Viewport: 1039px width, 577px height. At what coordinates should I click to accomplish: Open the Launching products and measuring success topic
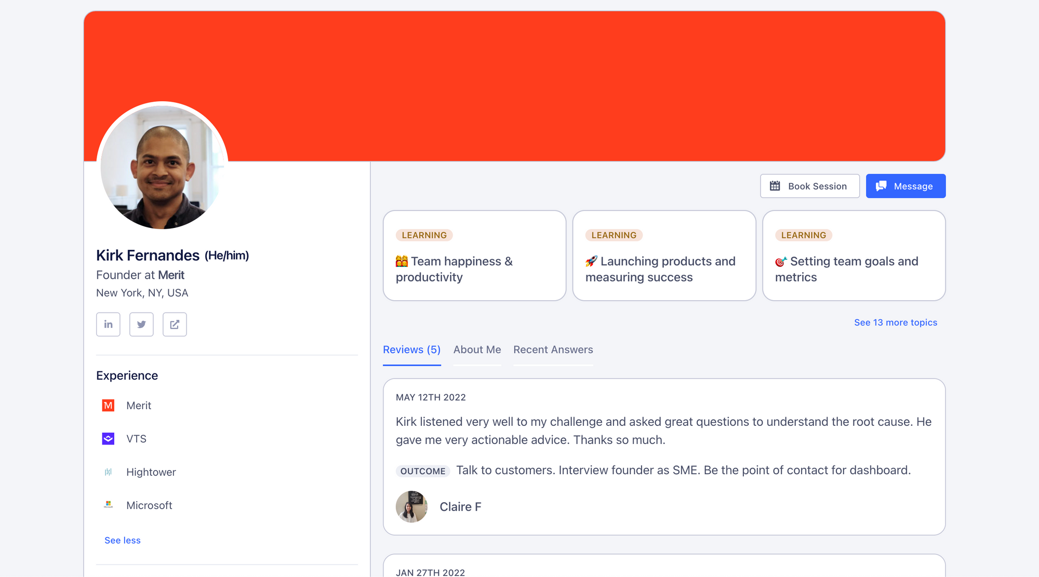[x=664, y=256]
